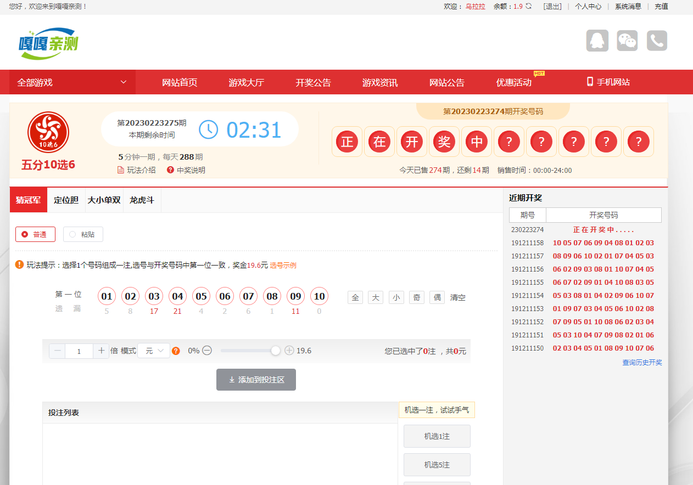This screenshot has width=693, height=485.
Task: Click the orange help question mark icon
Action: (176, 351)
